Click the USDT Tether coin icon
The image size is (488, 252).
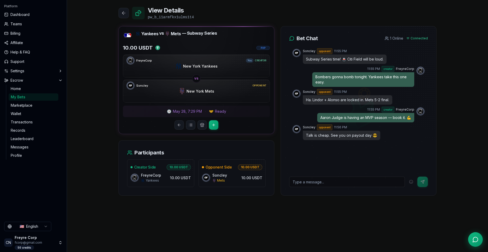tap(158, 48)
